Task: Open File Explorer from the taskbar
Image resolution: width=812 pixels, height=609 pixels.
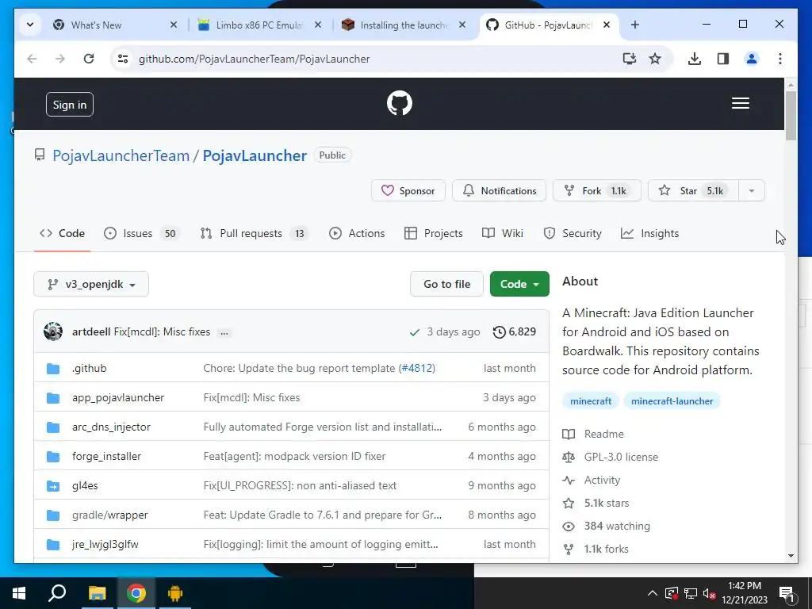Action: click(x=97, y=593)
